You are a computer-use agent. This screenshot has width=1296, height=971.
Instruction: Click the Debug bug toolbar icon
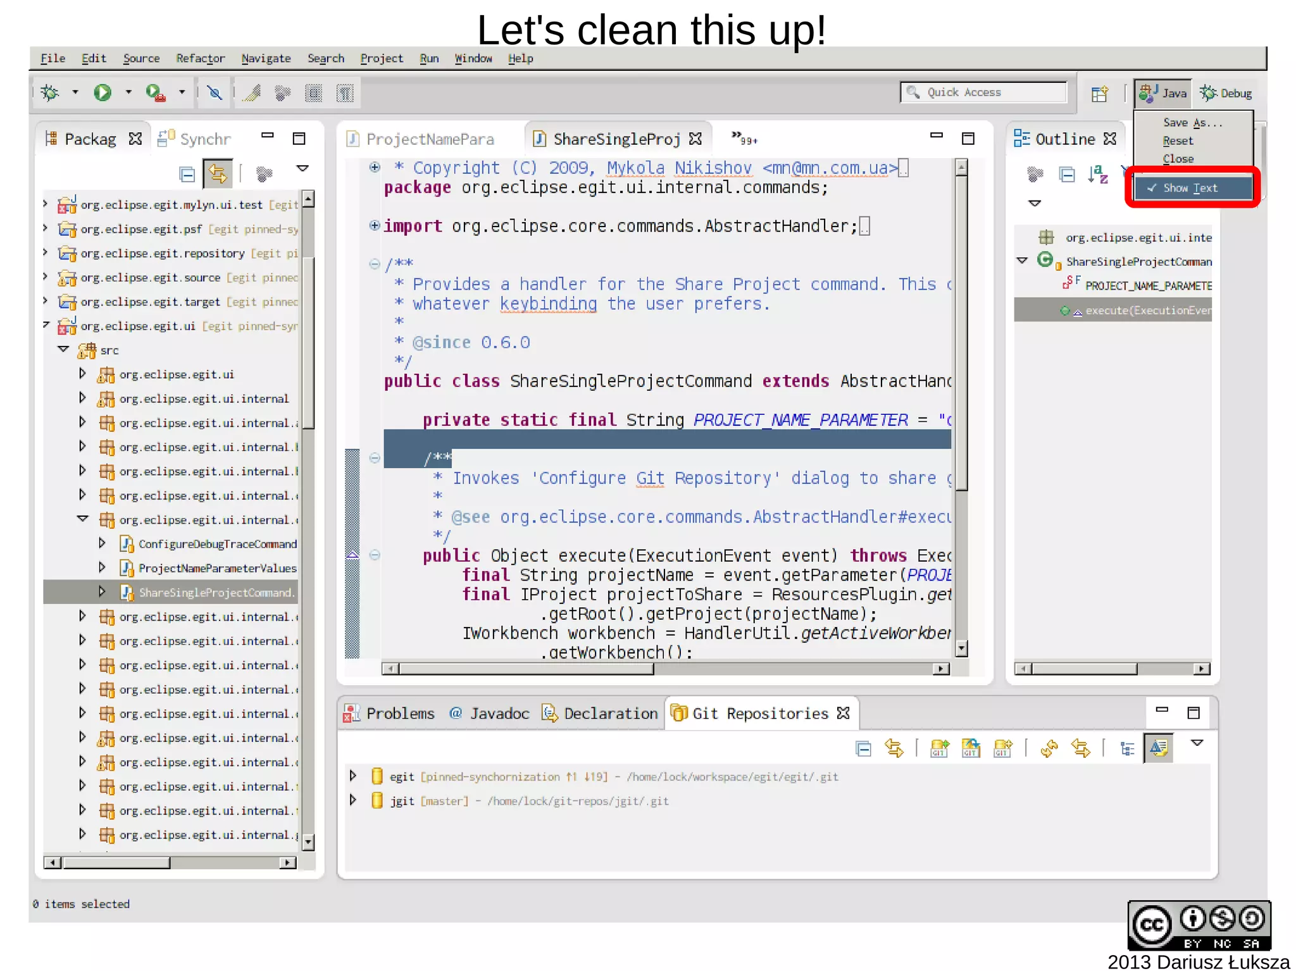49,93
